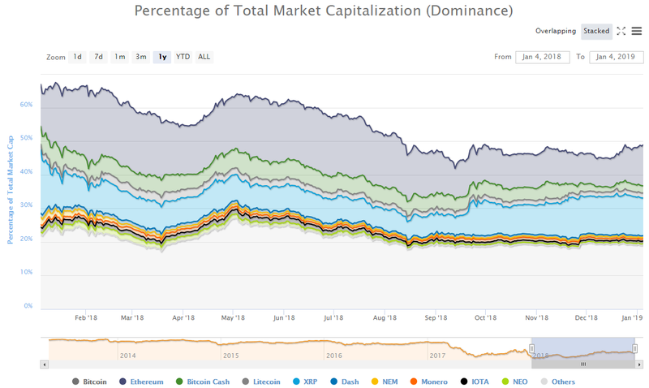Click the To date field
Image resolution: width=649 pixels, height=388 pixels.
616,57
